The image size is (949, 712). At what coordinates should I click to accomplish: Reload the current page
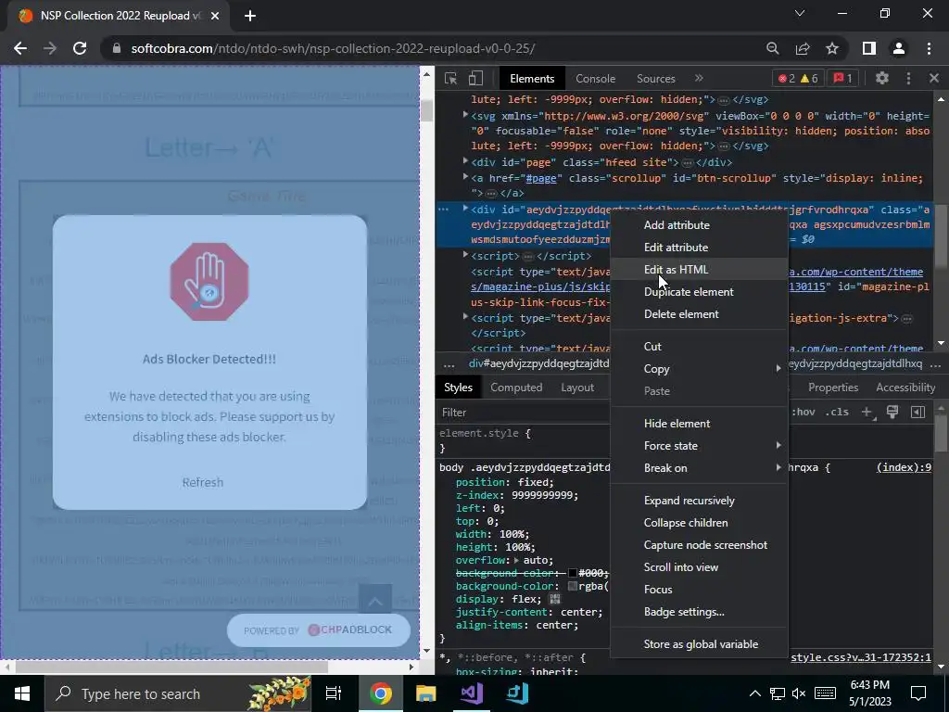tap(80, 48)
